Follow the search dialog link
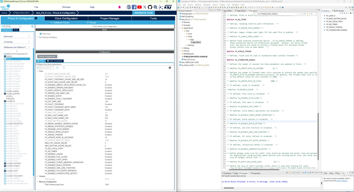The width and height of the screenshot is (354, 192). 342,181
